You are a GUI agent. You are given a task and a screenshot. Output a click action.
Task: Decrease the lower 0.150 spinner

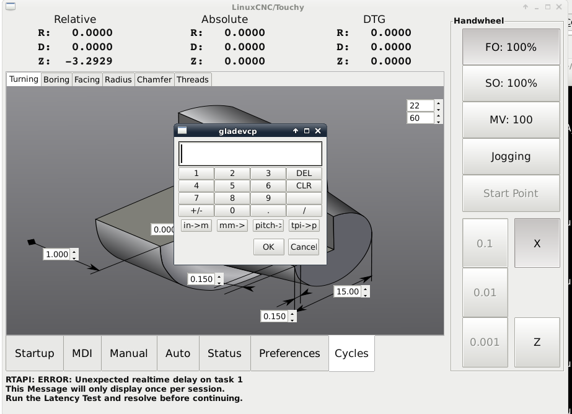pos(293,320)
